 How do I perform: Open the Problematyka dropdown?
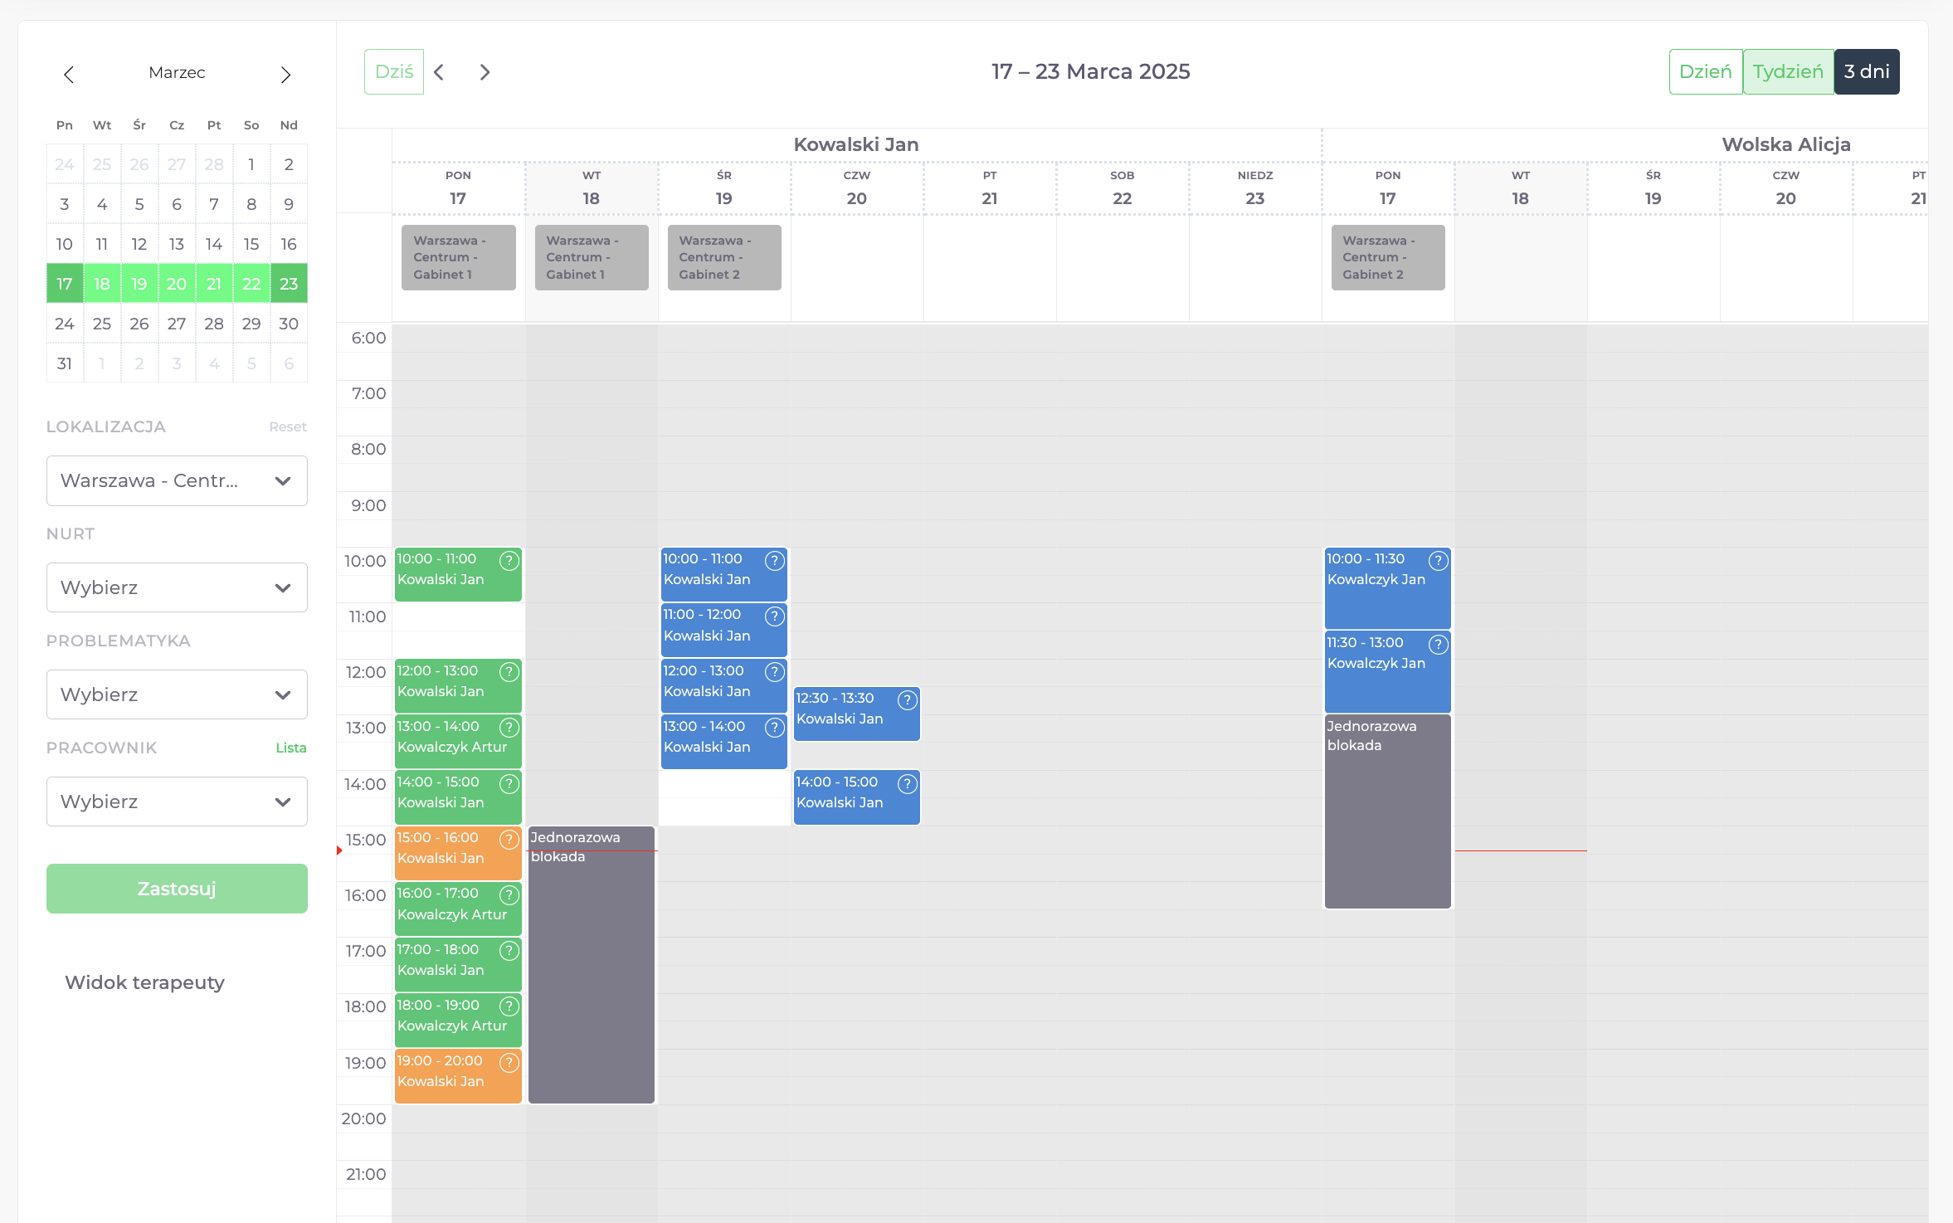177,695
